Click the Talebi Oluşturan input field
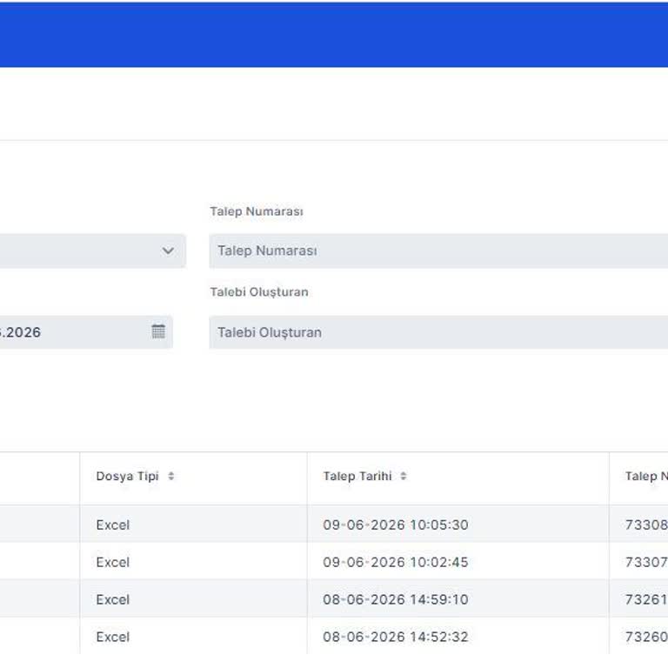668x668 pixels. tap(438, 332)
